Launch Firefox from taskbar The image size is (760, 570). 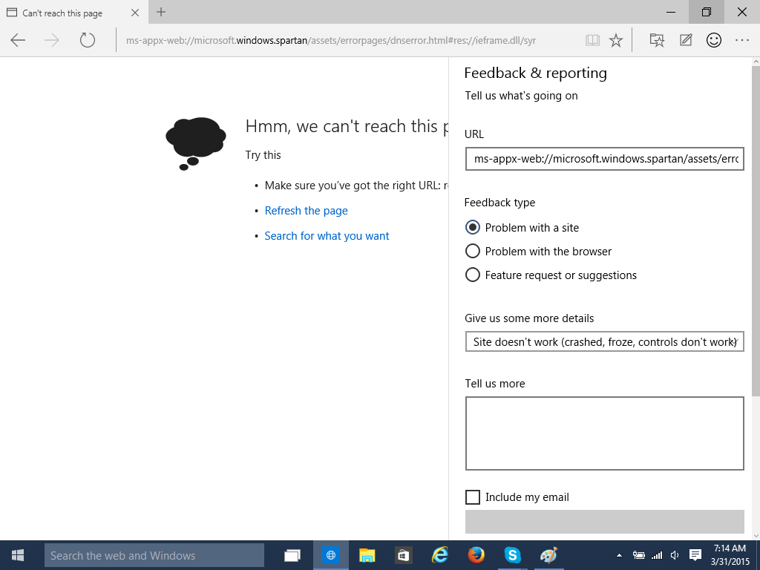tap(476, 555)
